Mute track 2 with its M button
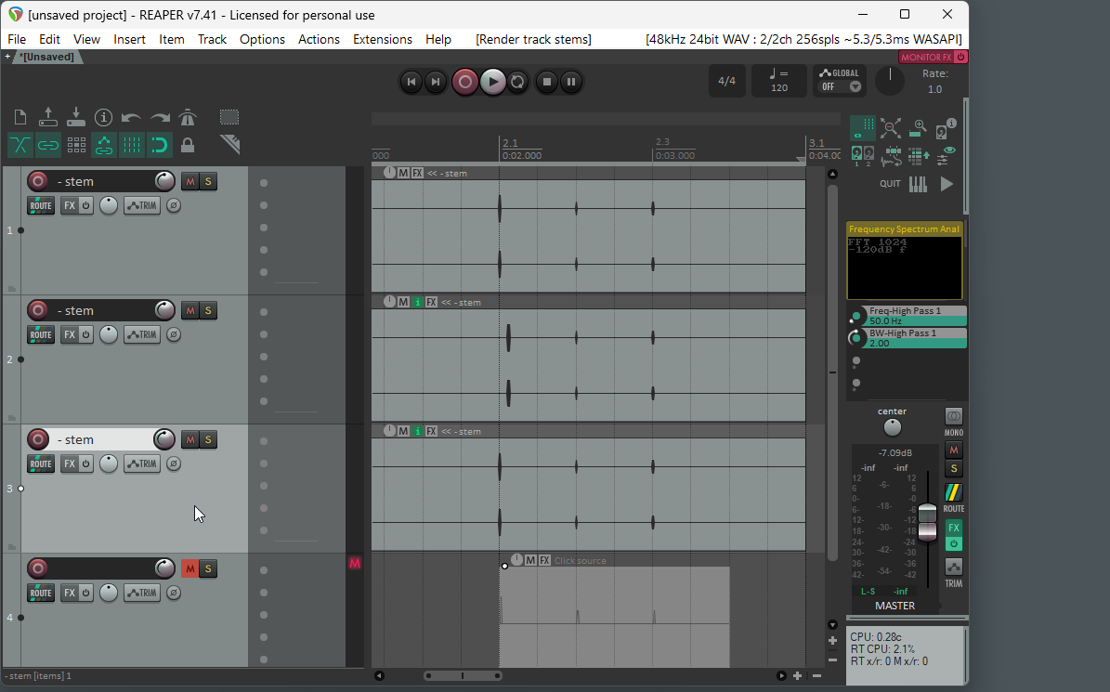Image resolution: width=1110 pixels, height=692 pixels. coord(189,310)
